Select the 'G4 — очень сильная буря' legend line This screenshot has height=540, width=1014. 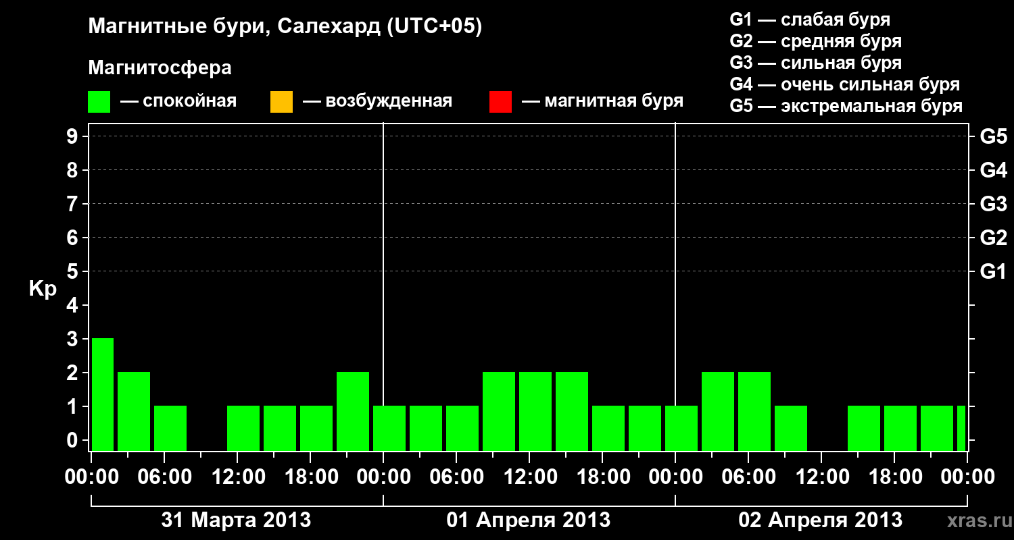pos(845,84)
